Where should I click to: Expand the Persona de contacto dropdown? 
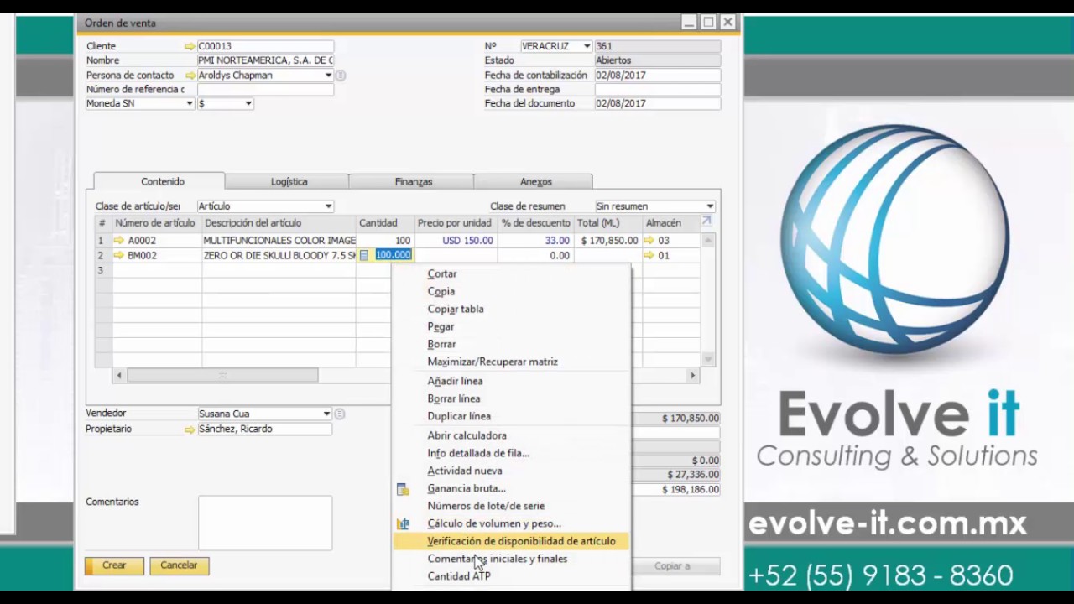click(x=328, y=75)
